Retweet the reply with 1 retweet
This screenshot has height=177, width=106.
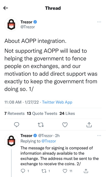point(46,171)
